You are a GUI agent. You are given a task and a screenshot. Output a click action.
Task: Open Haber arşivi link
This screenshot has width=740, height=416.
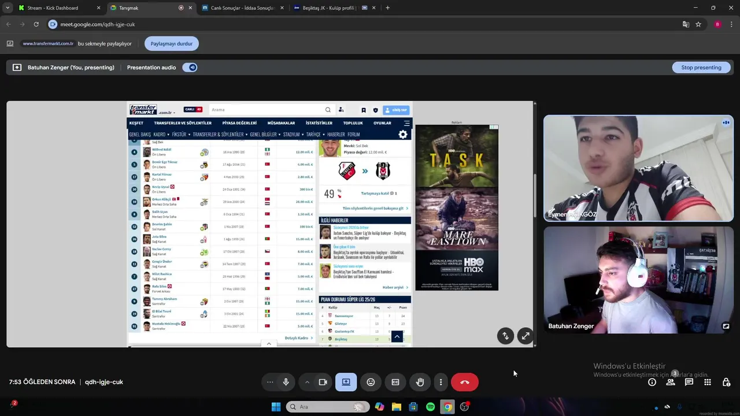(x=395, y=287)
